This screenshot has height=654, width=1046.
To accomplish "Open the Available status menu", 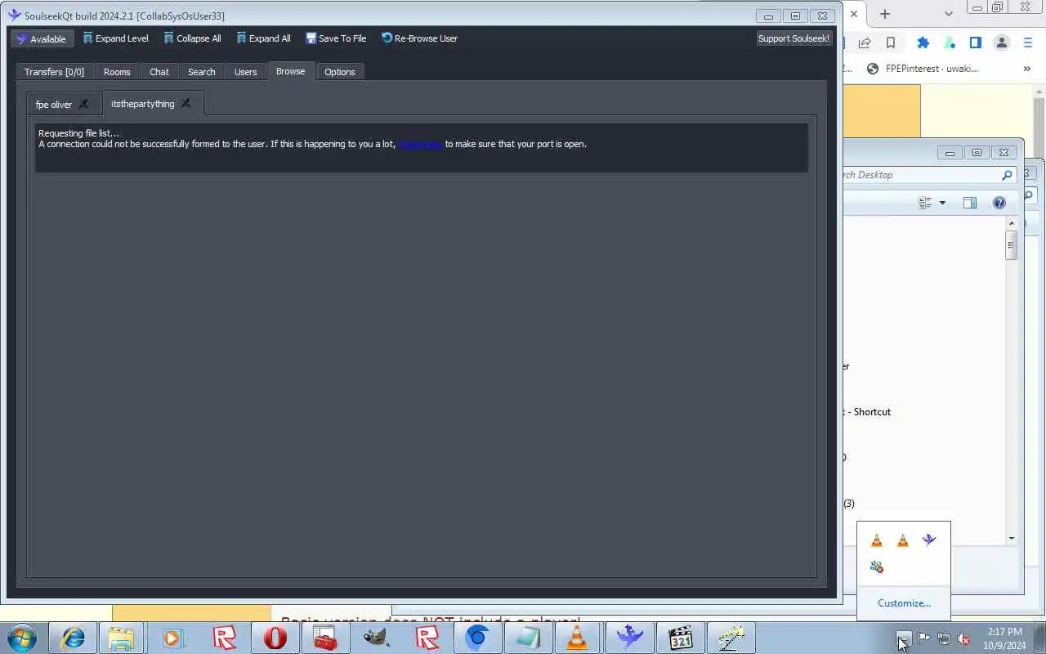I will (42, 38).
